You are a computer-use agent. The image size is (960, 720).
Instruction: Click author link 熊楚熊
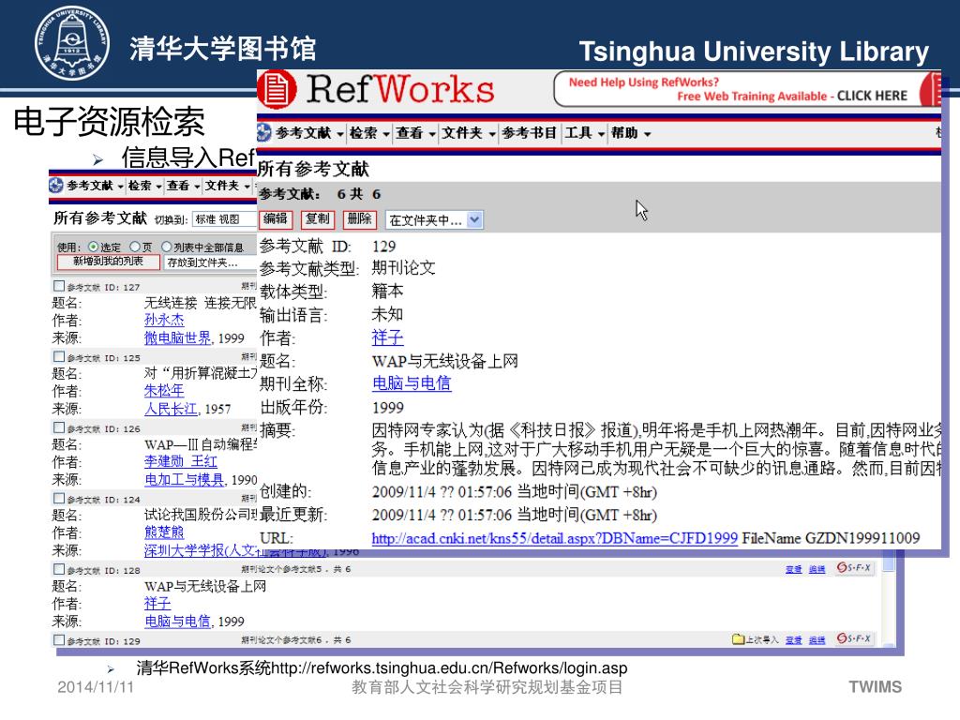(x=164, y=532)
